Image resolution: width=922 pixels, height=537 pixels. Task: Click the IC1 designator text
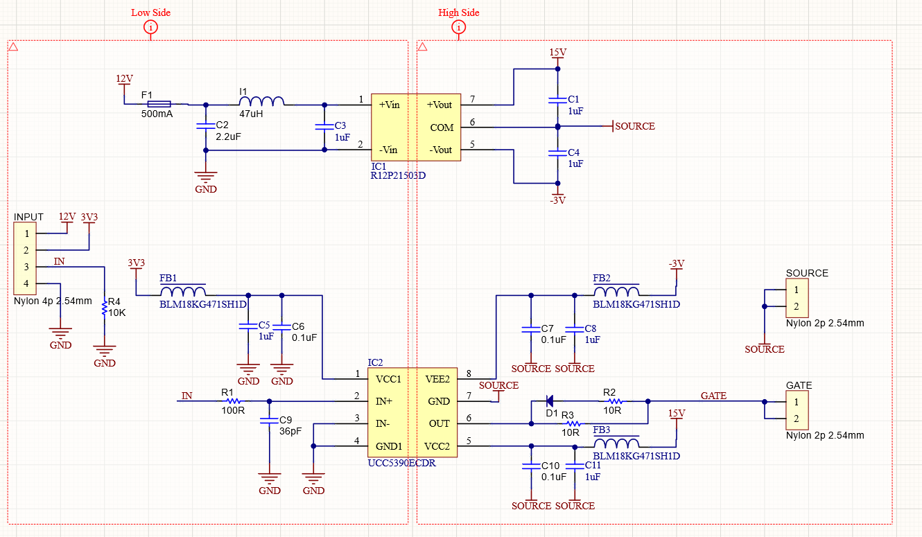coord(379,166)
